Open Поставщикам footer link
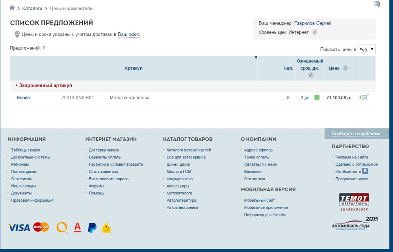The image size is (393, 252). coord(24,172)
